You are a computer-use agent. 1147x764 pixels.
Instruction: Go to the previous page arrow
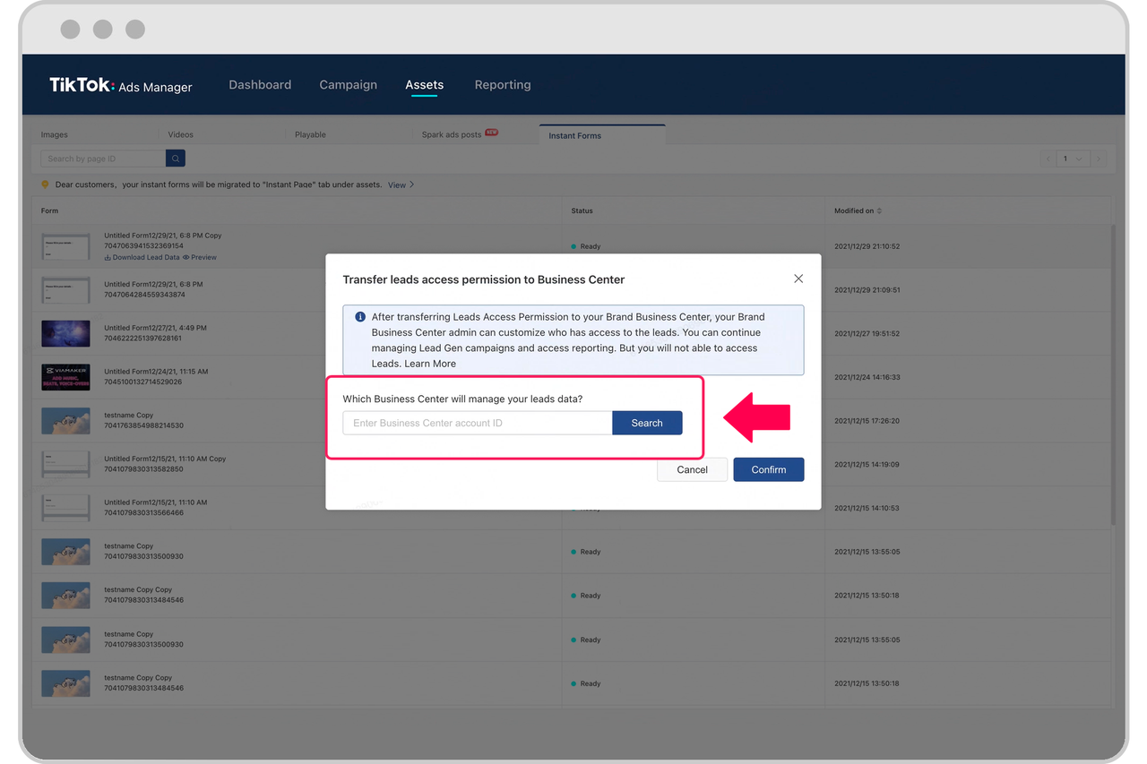point(1048,159)
